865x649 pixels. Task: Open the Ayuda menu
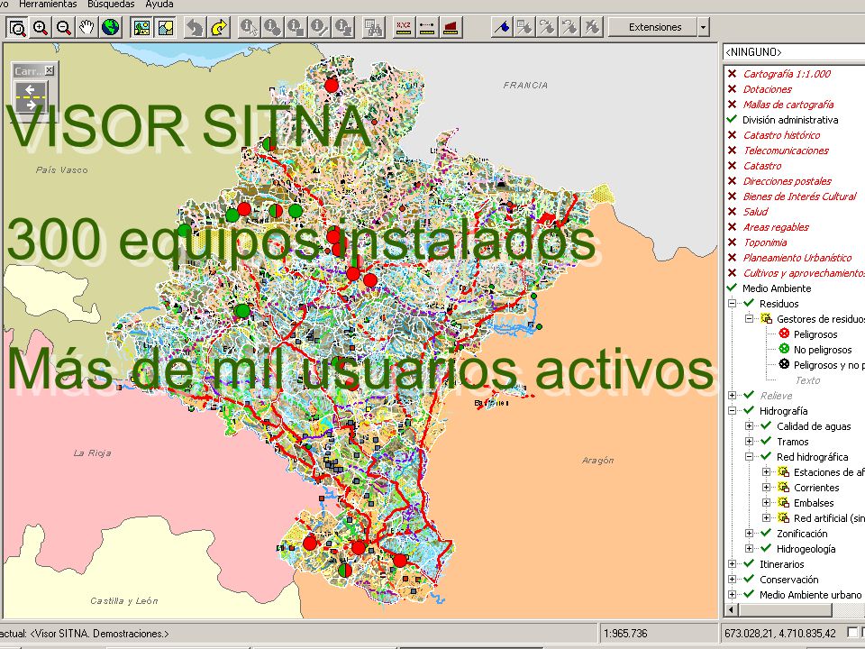tap(159, 5)
